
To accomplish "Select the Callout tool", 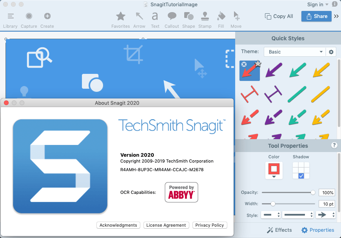I will (x=172, y=20).
